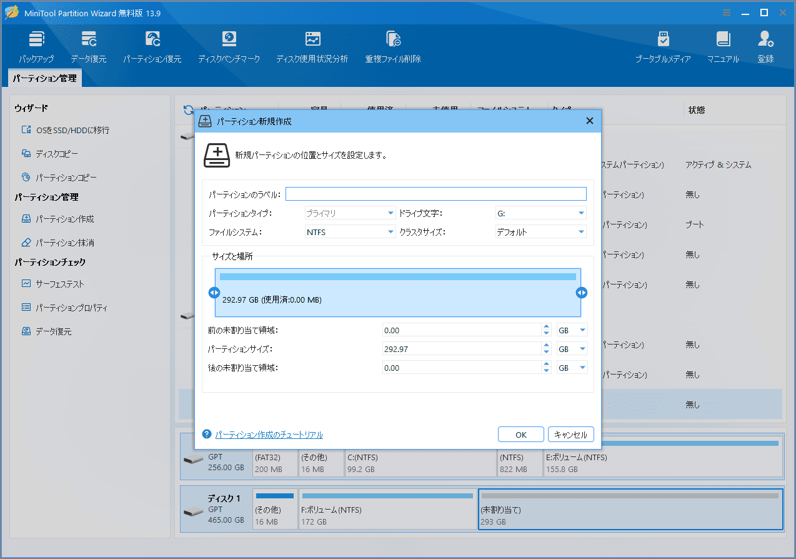
Task: Open パーティションプロパティ in the sidebar
Action: pos(64,308)
